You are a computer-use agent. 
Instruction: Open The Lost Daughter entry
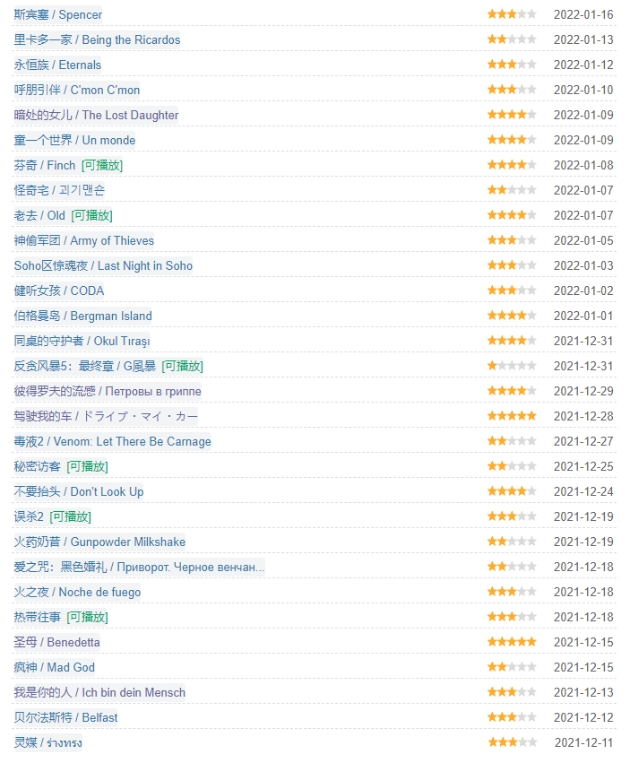pyautogui.click(x=96, y=116)
